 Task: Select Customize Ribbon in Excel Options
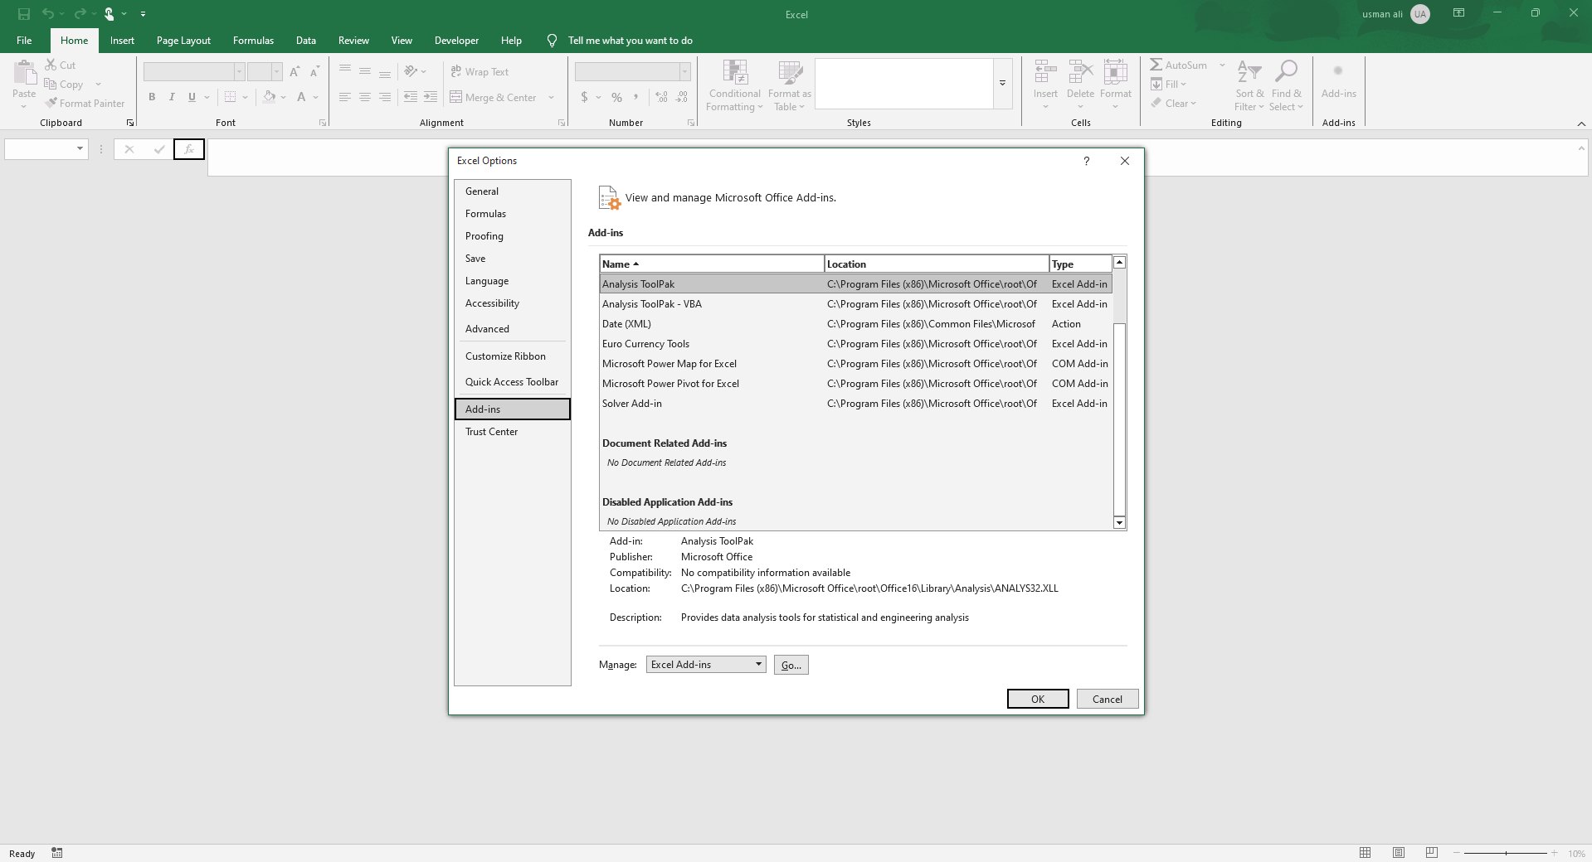512,356
